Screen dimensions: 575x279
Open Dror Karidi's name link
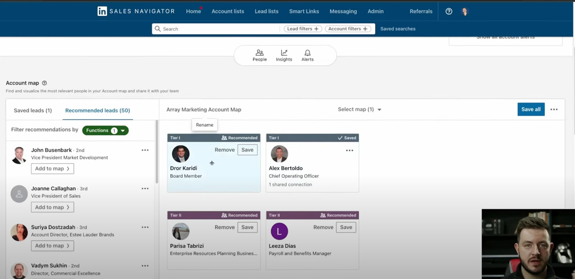tap(184, 168)
